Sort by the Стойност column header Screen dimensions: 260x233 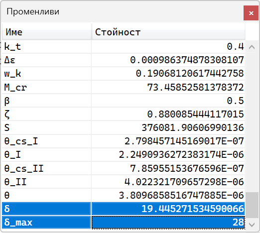pos(168,32)
